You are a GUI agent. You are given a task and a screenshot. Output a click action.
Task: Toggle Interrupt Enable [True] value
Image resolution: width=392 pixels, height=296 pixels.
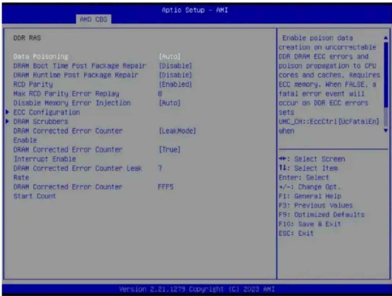(x=170, y=149)
